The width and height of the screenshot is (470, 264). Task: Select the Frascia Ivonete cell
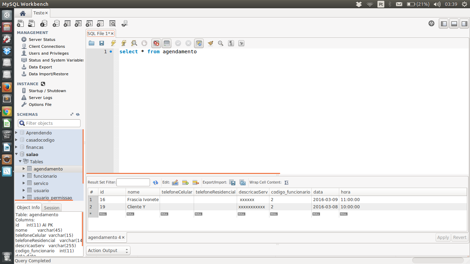pyautogui.click(x=143, y=200)
